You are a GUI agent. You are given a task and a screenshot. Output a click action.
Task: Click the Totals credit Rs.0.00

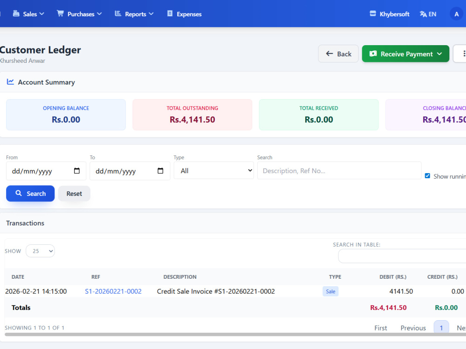coord(446,308)
